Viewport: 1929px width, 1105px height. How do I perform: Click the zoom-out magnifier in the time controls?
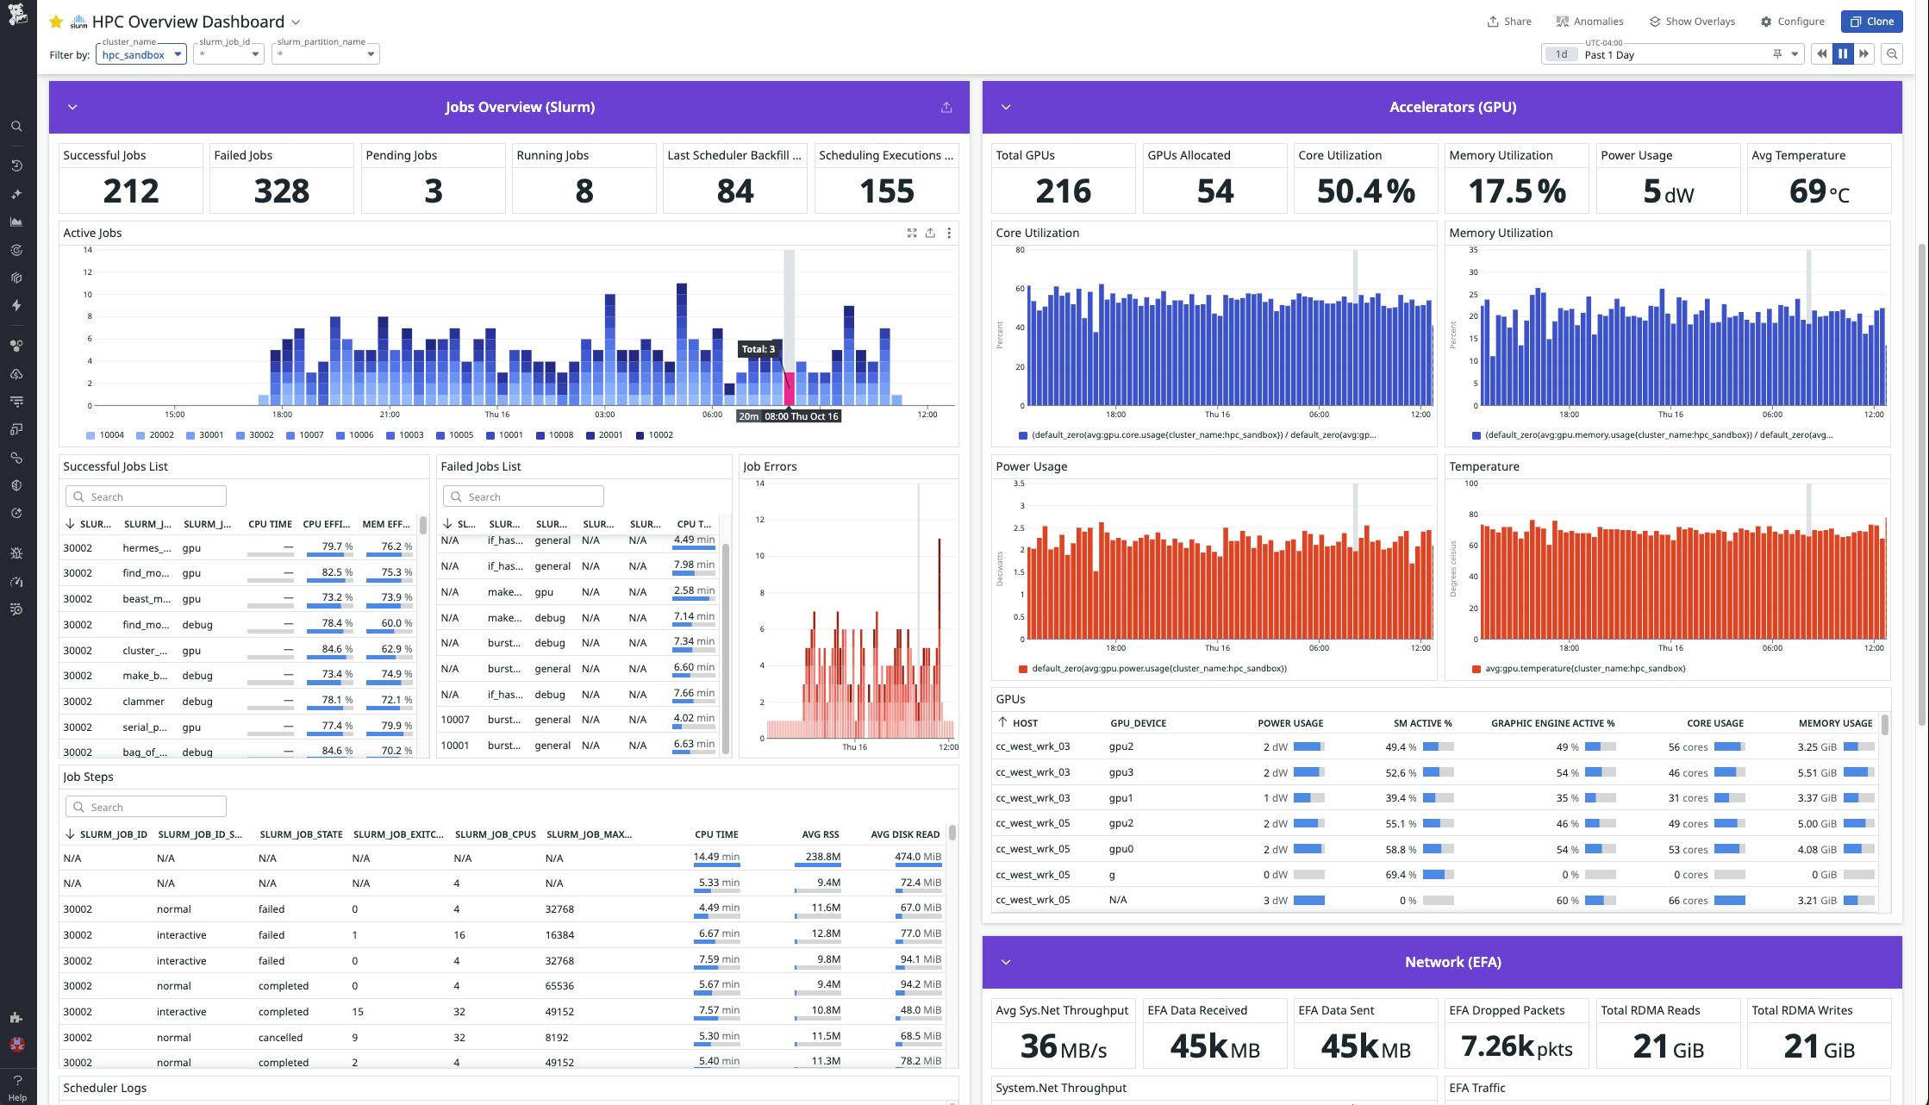pos(1893,53)
